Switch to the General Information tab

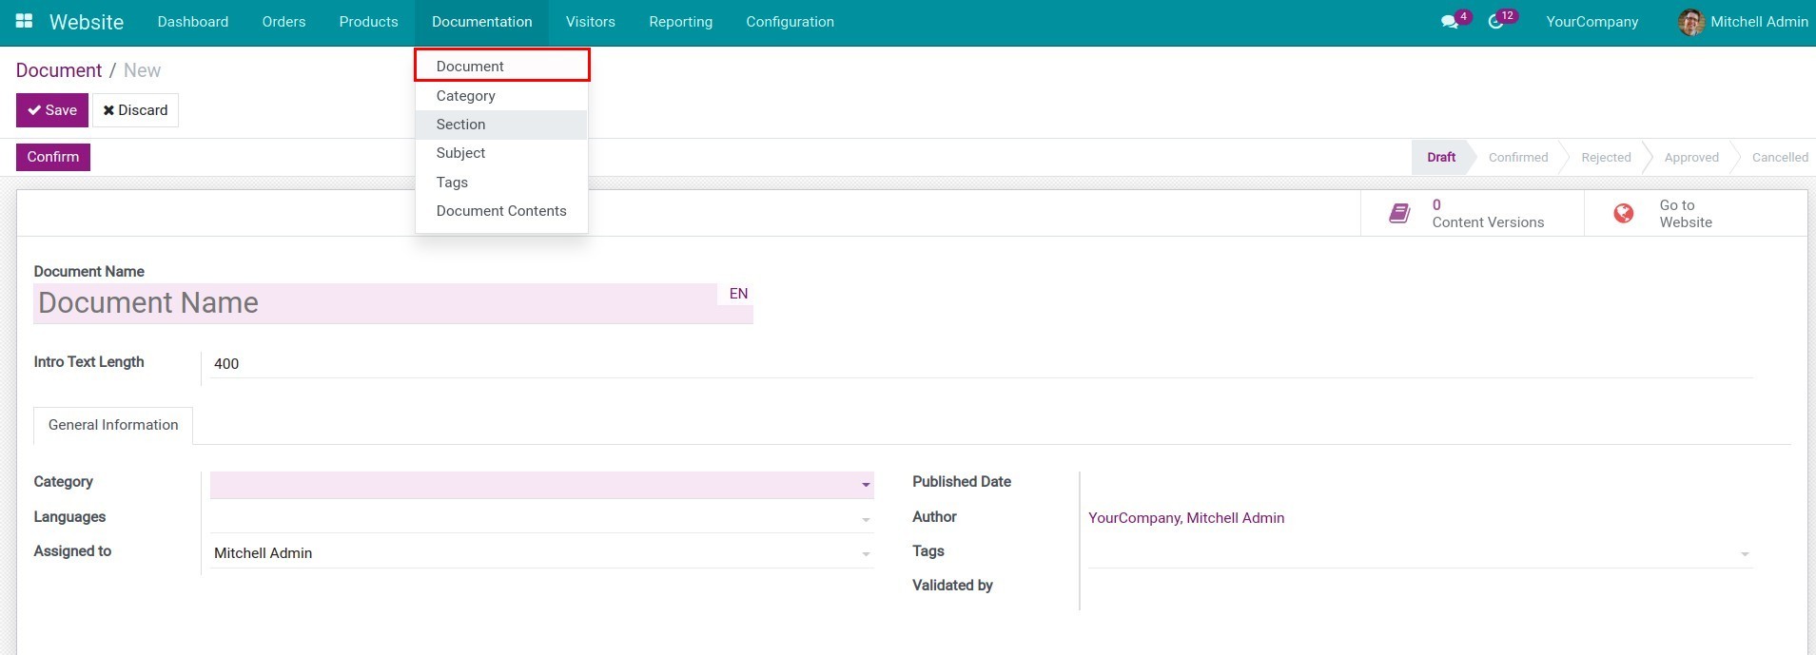pyautogui.click(x=113, y=425)
